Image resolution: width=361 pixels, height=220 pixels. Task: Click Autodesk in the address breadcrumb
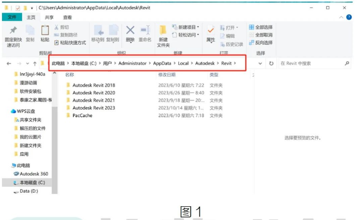pos(205,63)
